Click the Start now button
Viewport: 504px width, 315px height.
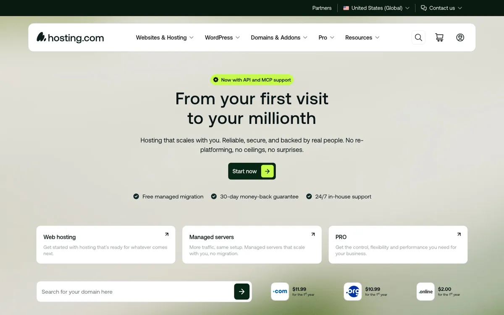252,171
